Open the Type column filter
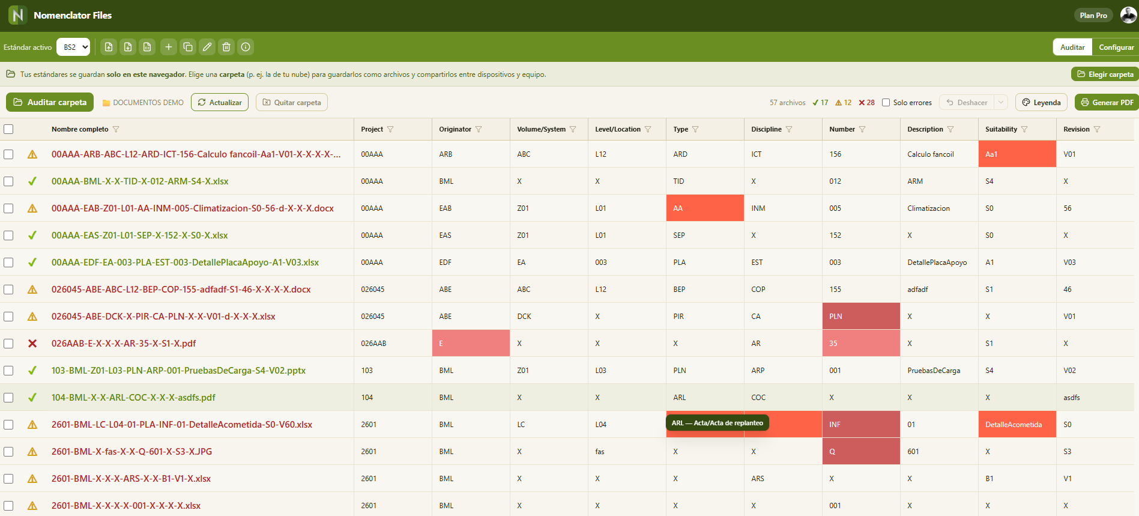The height and width of the screenshot is (516, 1139). coord(695,129)
